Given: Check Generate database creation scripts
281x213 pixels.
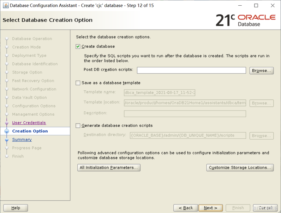Looking at the screenshot, I should pyautogui.click(x=78, y=126).
